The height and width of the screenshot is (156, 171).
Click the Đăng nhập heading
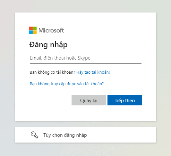tap(48, 45)
